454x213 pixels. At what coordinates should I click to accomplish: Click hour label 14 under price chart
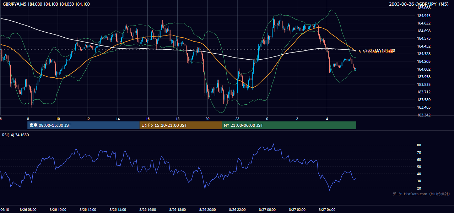118,119
